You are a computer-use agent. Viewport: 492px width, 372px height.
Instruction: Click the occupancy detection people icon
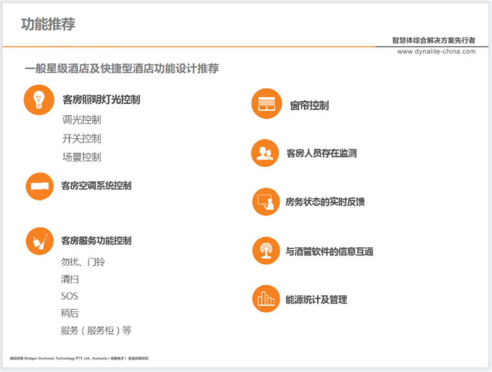266,153
